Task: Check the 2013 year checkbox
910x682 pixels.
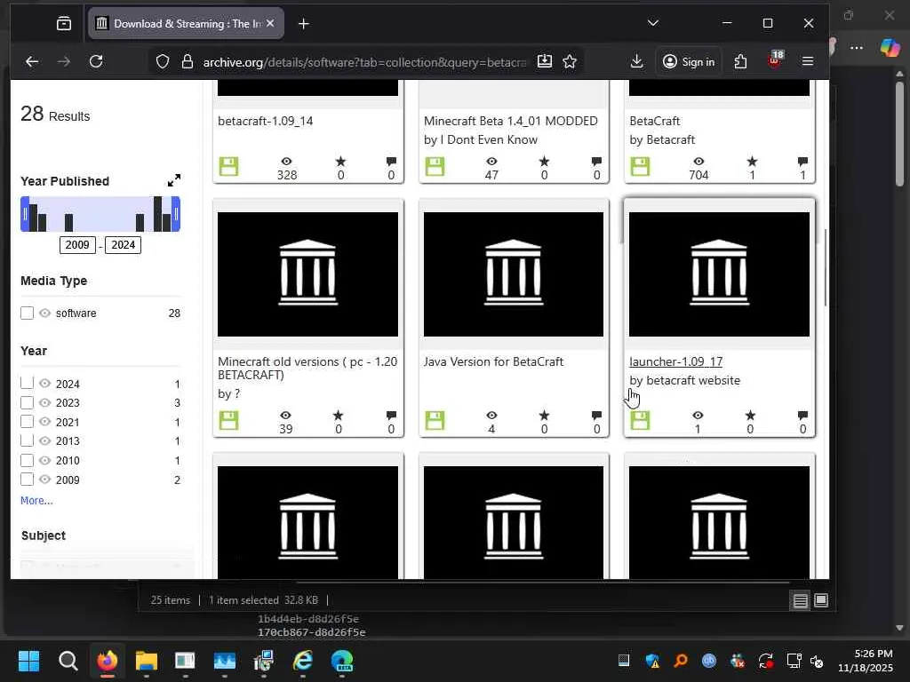Action: click(x=27, y=440)
